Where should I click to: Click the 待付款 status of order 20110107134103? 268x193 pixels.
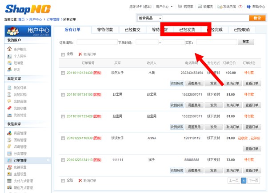click(x=249, y=94)
